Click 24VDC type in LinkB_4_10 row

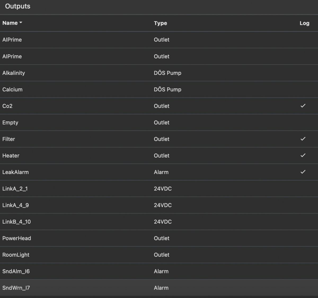pos(163,222)
